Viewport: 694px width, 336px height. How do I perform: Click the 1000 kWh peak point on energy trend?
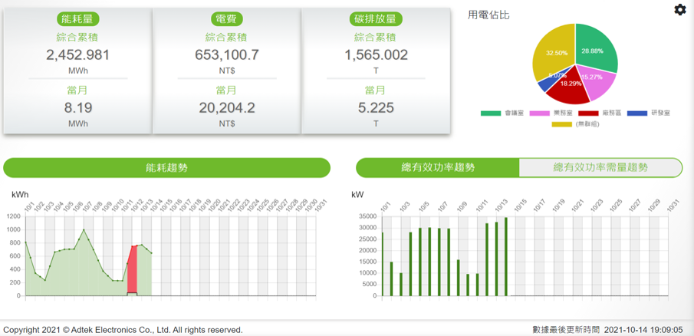pos(84,229)
